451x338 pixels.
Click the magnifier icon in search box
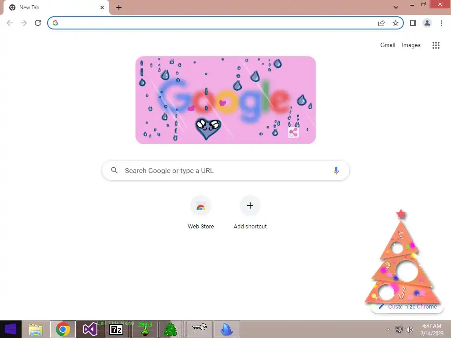click(114, 170)
